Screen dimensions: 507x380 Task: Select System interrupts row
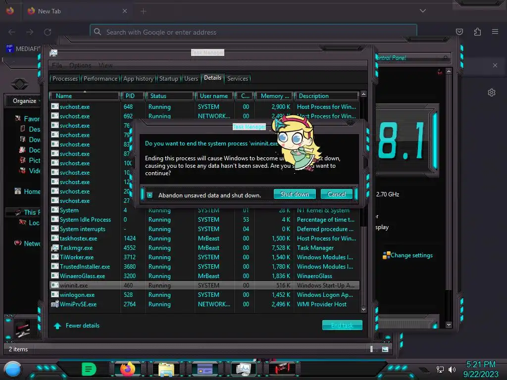(204, 229)
